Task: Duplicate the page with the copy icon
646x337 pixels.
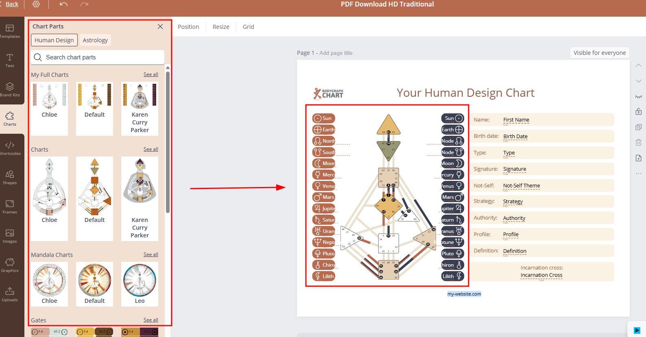Action: (638, 127)
